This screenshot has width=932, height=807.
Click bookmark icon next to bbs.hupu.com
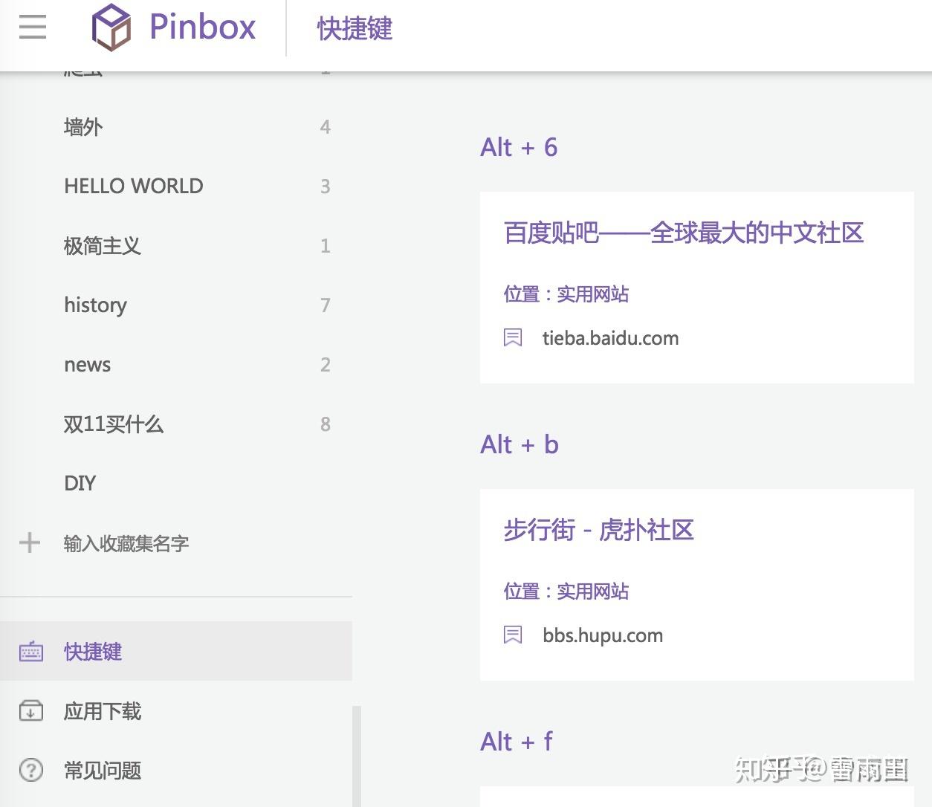tap(513, 635)
